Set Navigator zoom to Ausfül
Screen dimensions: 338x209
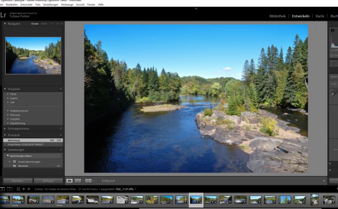[44, 24]
